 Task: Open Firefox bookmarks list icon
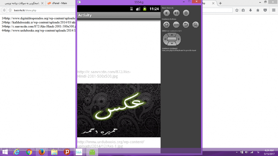tap(243, 10)
